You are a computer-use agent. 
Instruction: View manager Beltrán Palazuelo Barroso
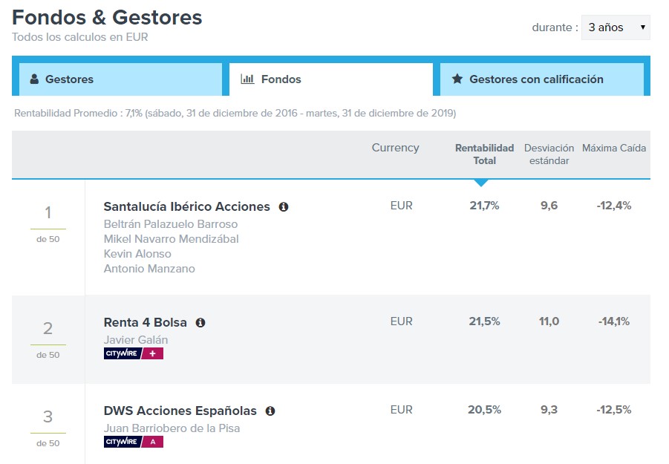coord(171,224)
